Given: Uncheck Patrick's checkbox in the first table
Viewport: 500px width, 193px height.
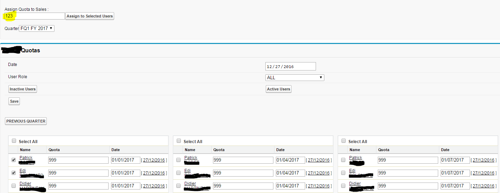Looking at the screenshot, I should pyautogui.click(x=14, y=160).
